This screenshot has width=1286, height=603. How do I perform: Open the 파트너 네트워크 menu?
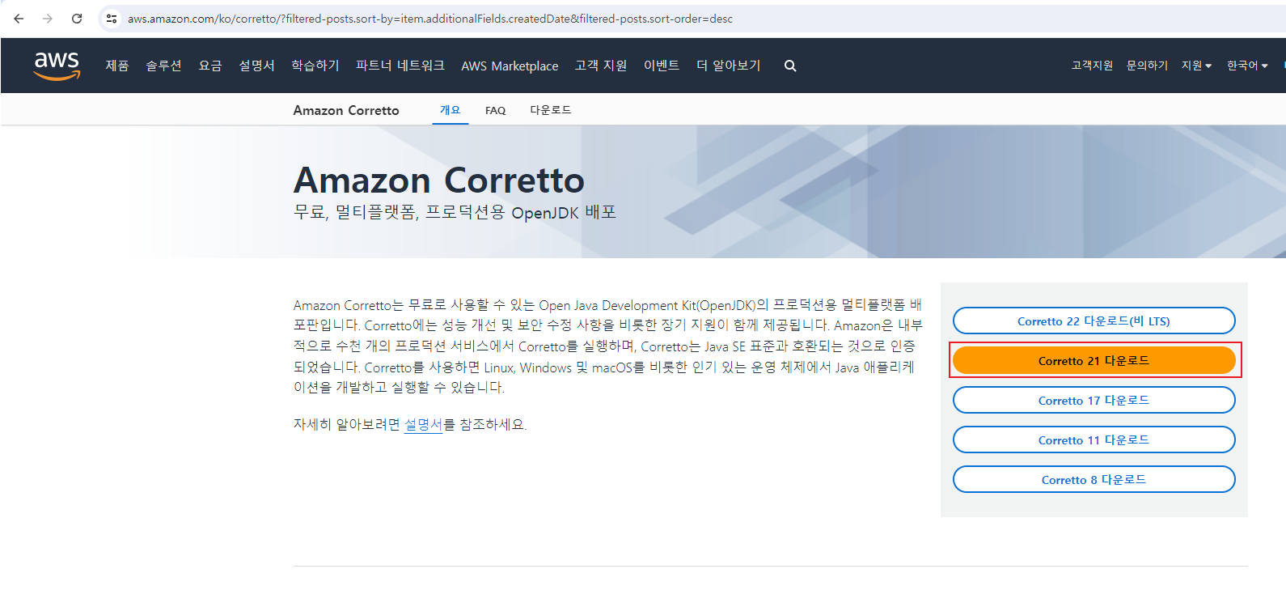pyautogui.click(x=400, y=66)
